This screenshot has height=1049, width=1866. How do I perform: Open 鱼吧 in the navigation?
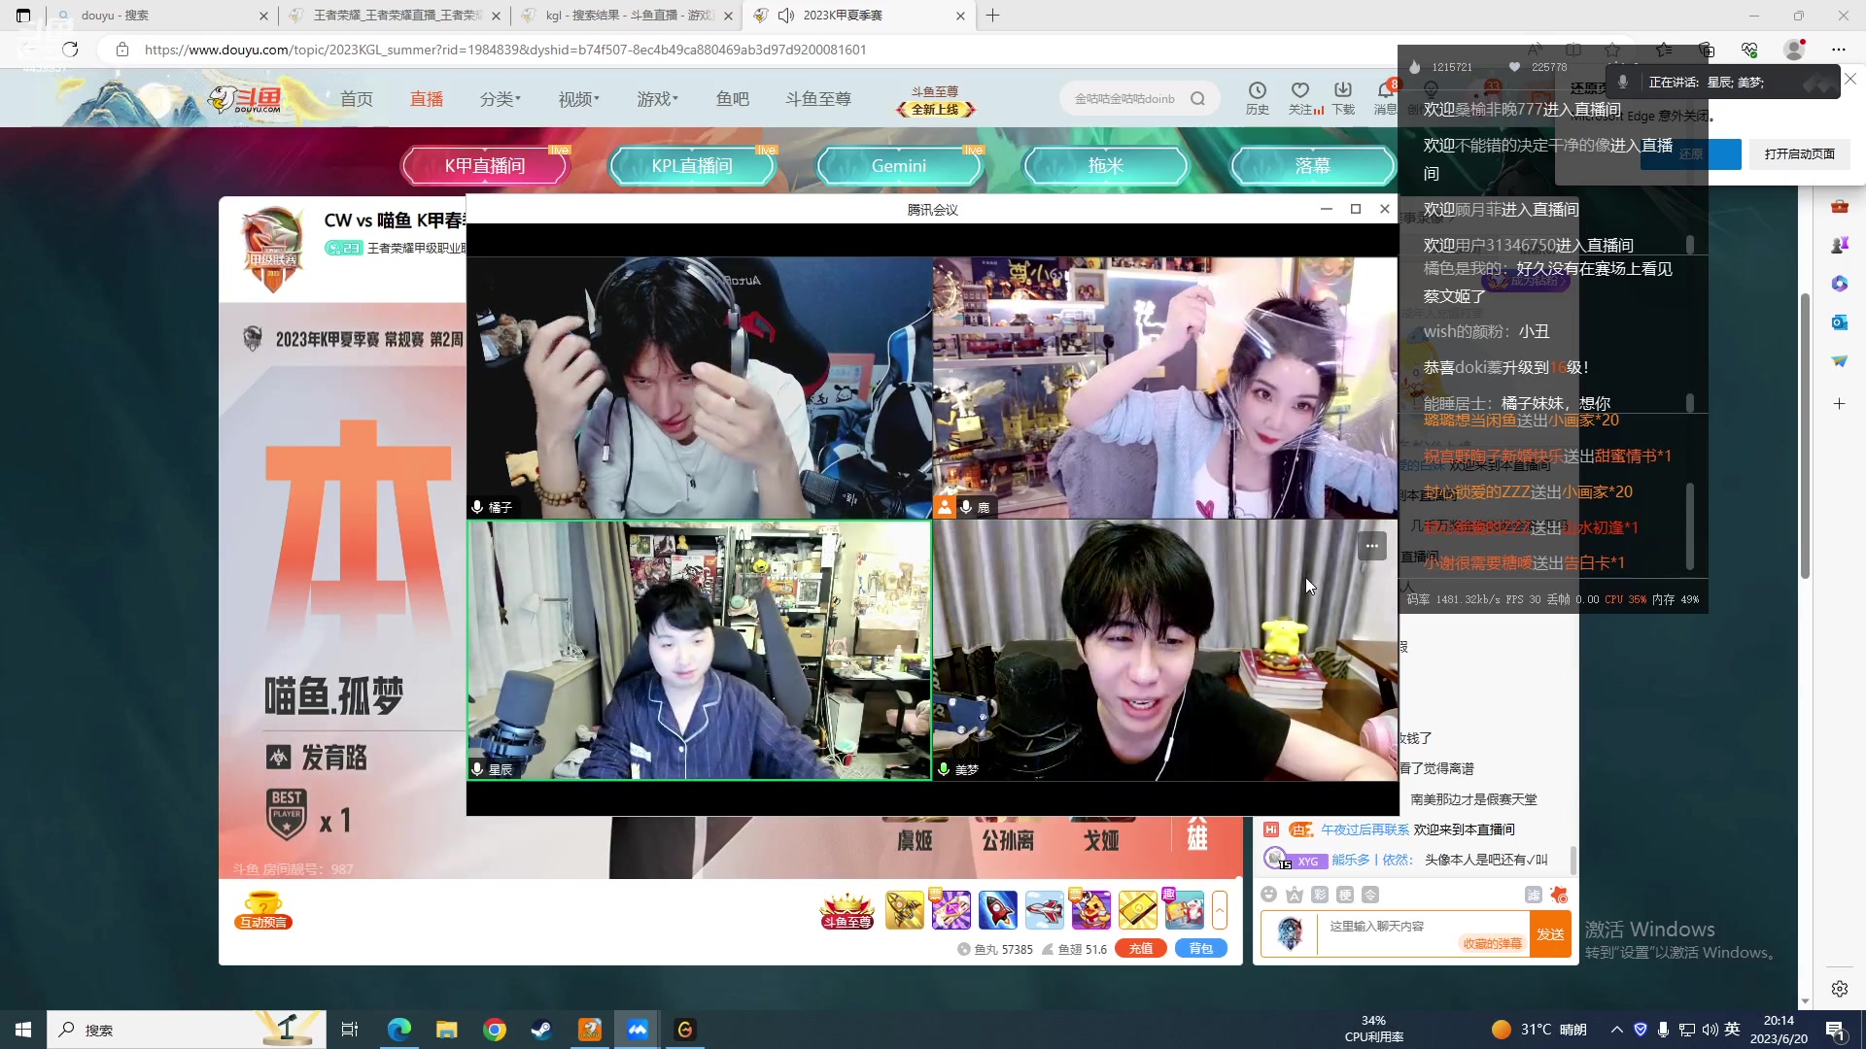click(733, 99)
